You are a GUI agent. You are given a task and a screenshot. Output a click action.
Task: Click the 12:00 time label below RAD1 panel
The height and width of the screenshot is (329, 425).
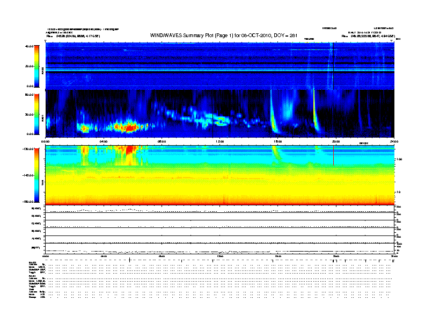click(220, 141)
